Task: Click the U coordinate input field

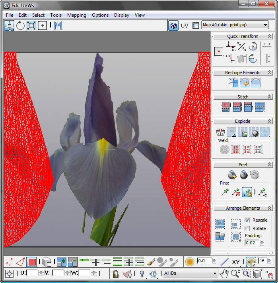Action: click(32, 273)
